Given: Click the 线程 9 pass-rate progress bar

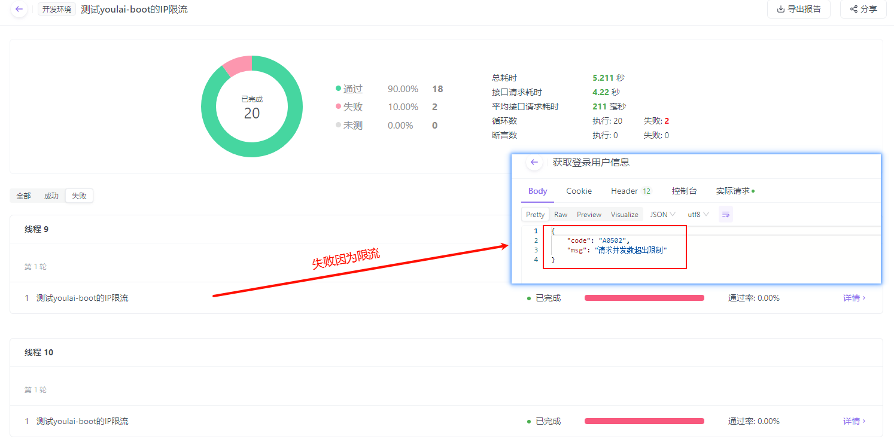Looking at the screenshot, I should click(x=644, y=298).
